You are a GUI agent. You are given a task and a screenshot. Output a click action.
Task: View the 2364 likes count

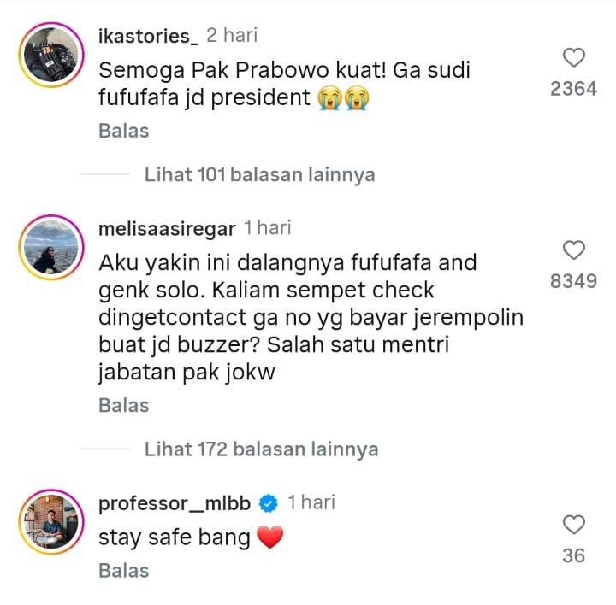pyautogui.click(x=573, y=89)
